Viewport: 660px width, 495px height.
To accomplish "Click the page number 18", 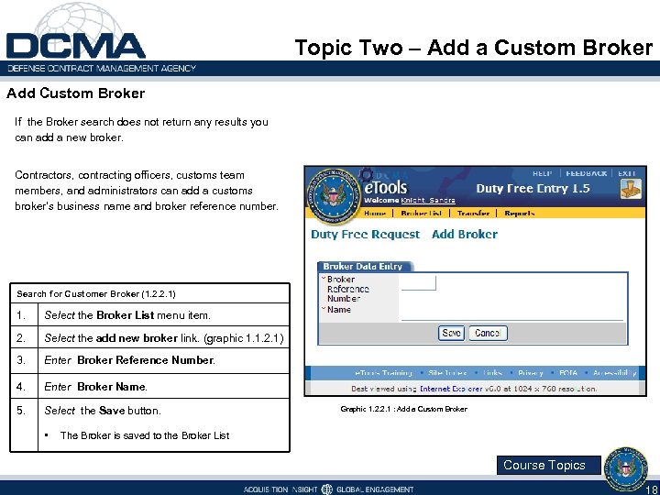I will 651,490.
